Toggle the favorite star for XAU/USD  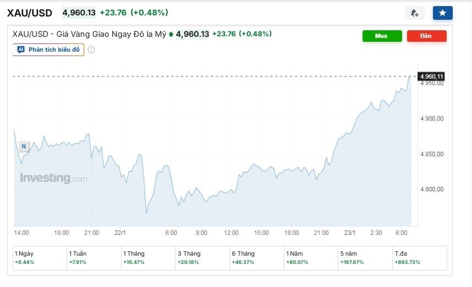click(x=442, y=13)
